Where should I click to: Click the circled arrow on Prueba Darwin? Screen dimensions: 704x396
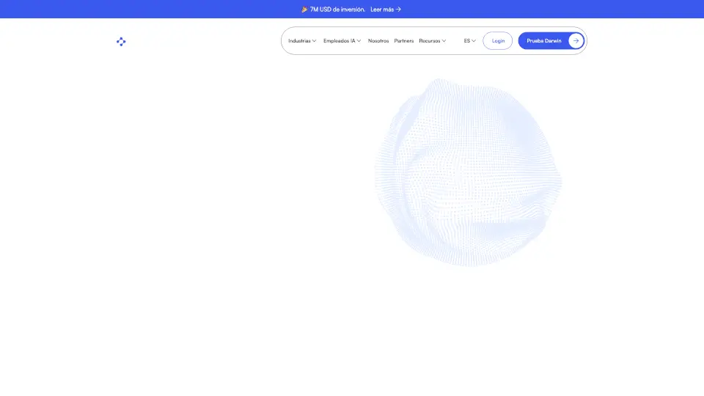576,41
